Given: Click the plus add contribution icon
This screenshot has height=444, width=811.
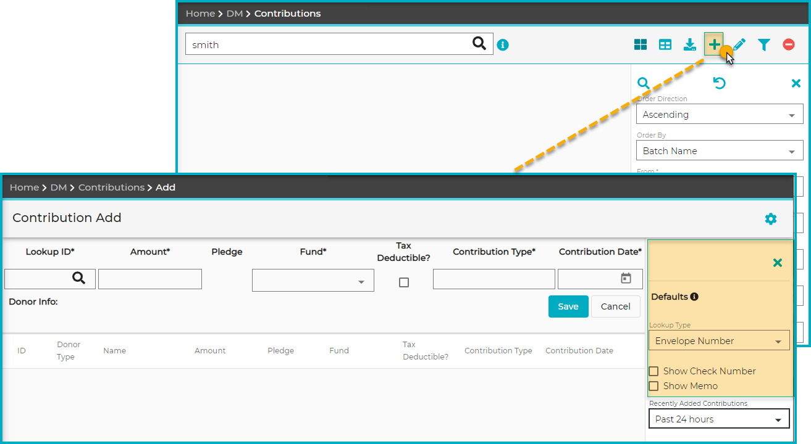Looking at the screenshot, I should (x=714, y=44).
